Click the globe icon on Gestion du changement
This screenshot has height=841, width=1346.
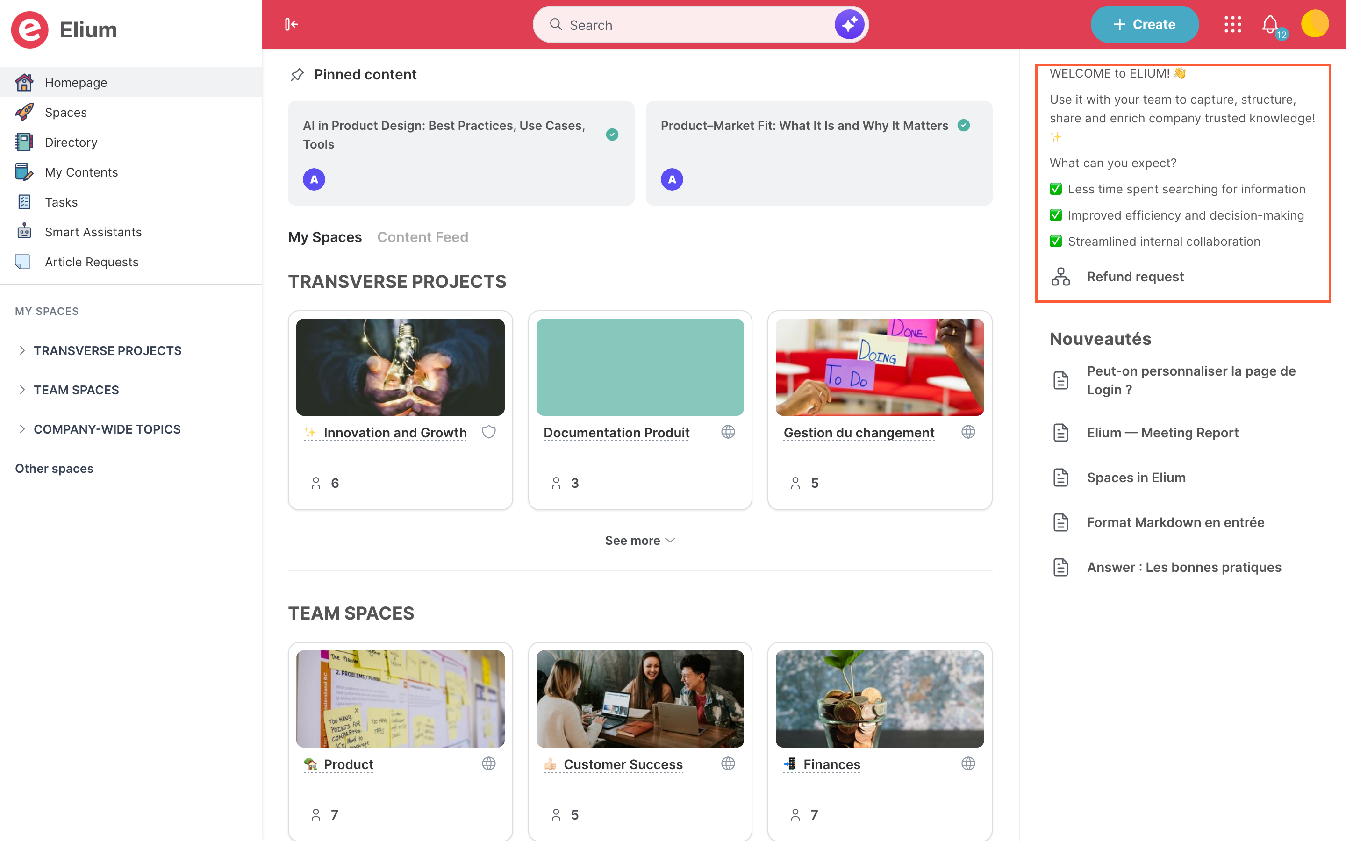coord(968,432)
